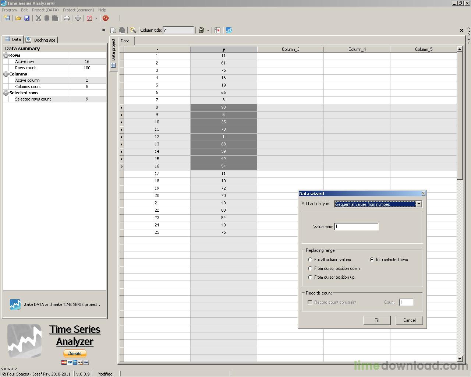Open the Project (DATA) menu
The width and height of the screenshot is (471, 377).
click(x=45, y=10)
